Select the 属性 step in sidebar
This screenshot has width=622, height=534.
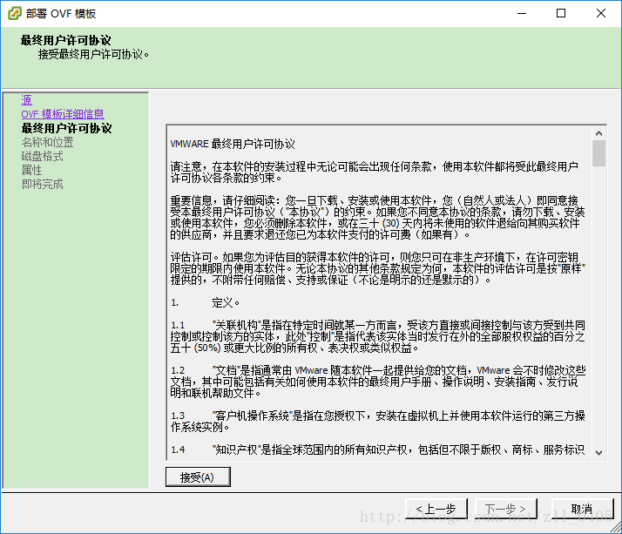(31, 170)
